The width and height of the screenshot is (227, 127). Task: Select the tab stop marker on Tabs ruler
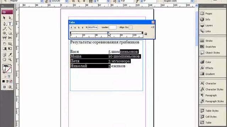(108, 33)
